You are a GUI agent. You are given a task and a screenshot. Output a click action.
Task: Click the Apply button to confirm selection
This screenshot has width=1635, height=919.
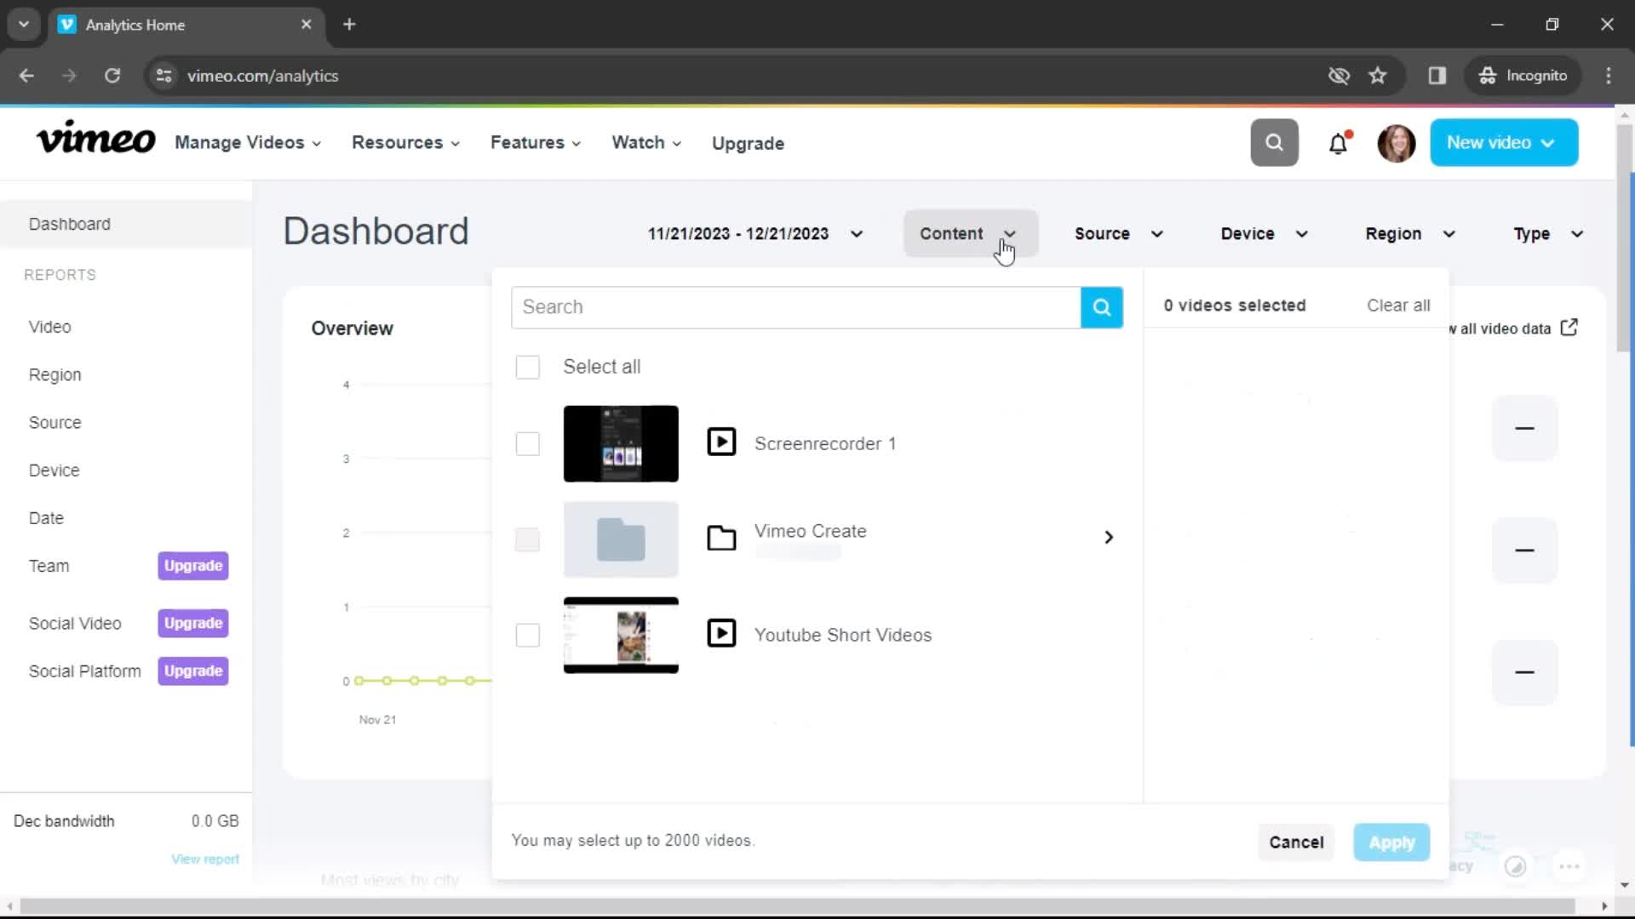(x=1392, y=842)
